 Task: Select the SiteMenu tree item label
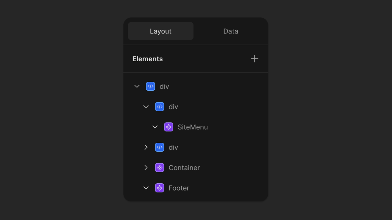pyautogui.click(x=193, y=127)
